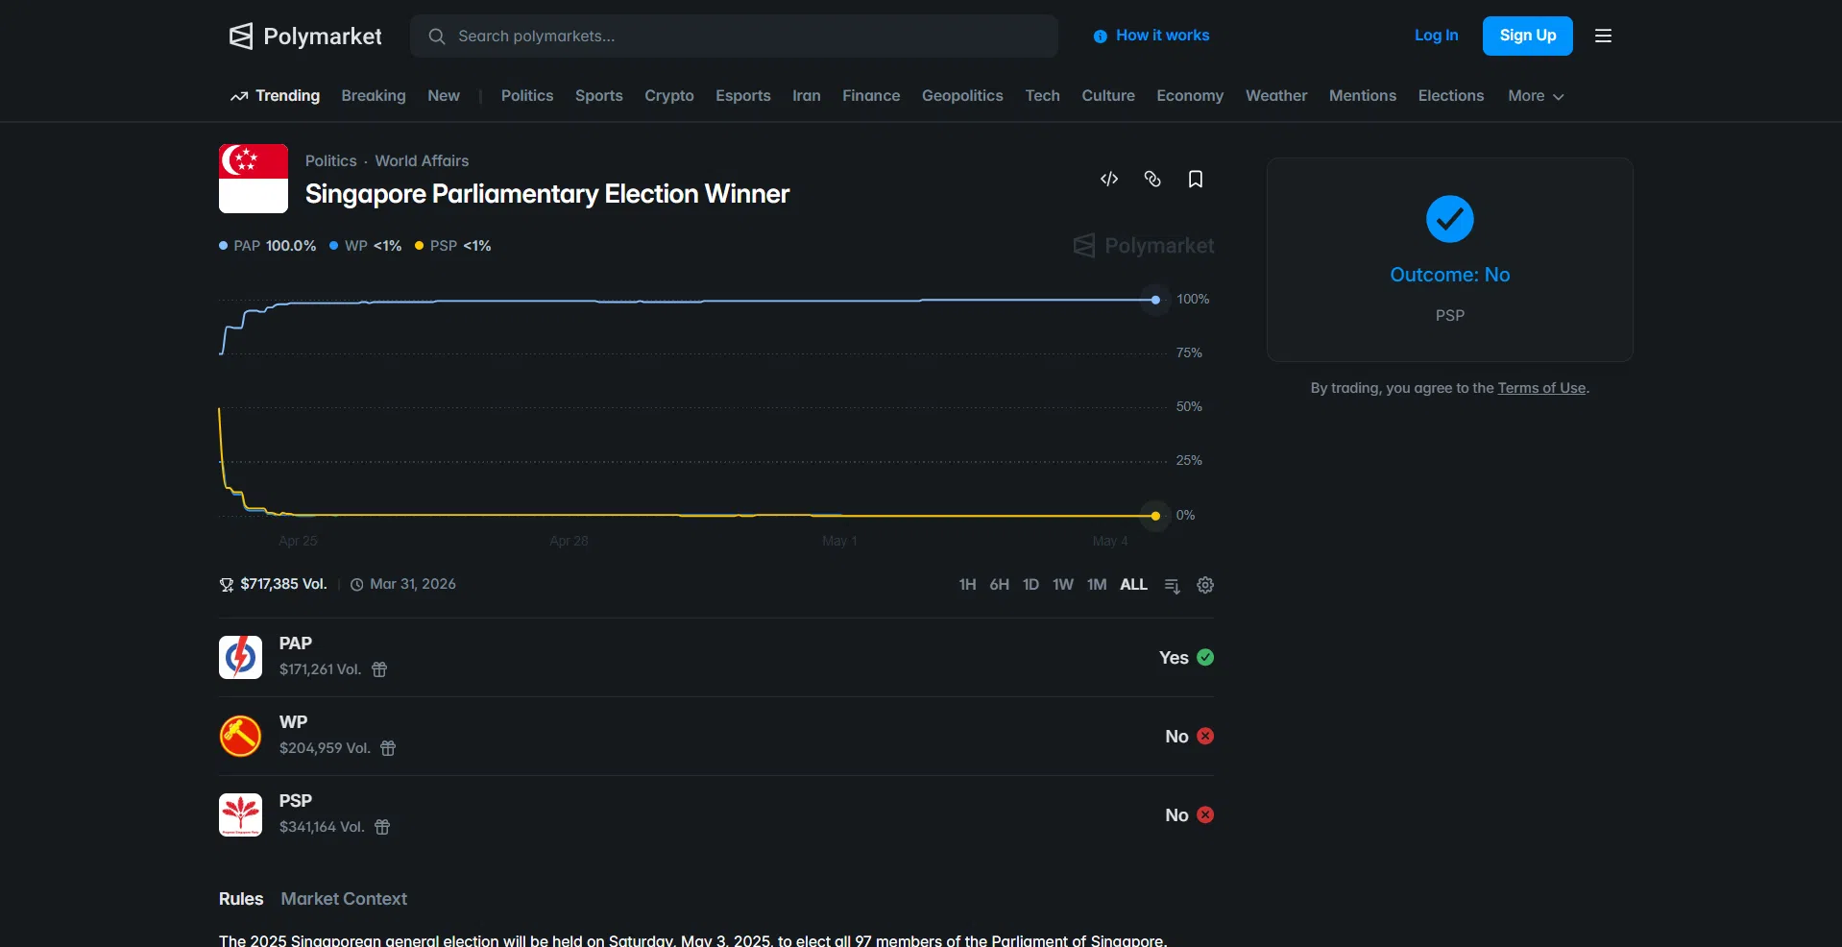1842x947 pixels.
Task: Expand the More navigation dropdown
Action: 1534,96
